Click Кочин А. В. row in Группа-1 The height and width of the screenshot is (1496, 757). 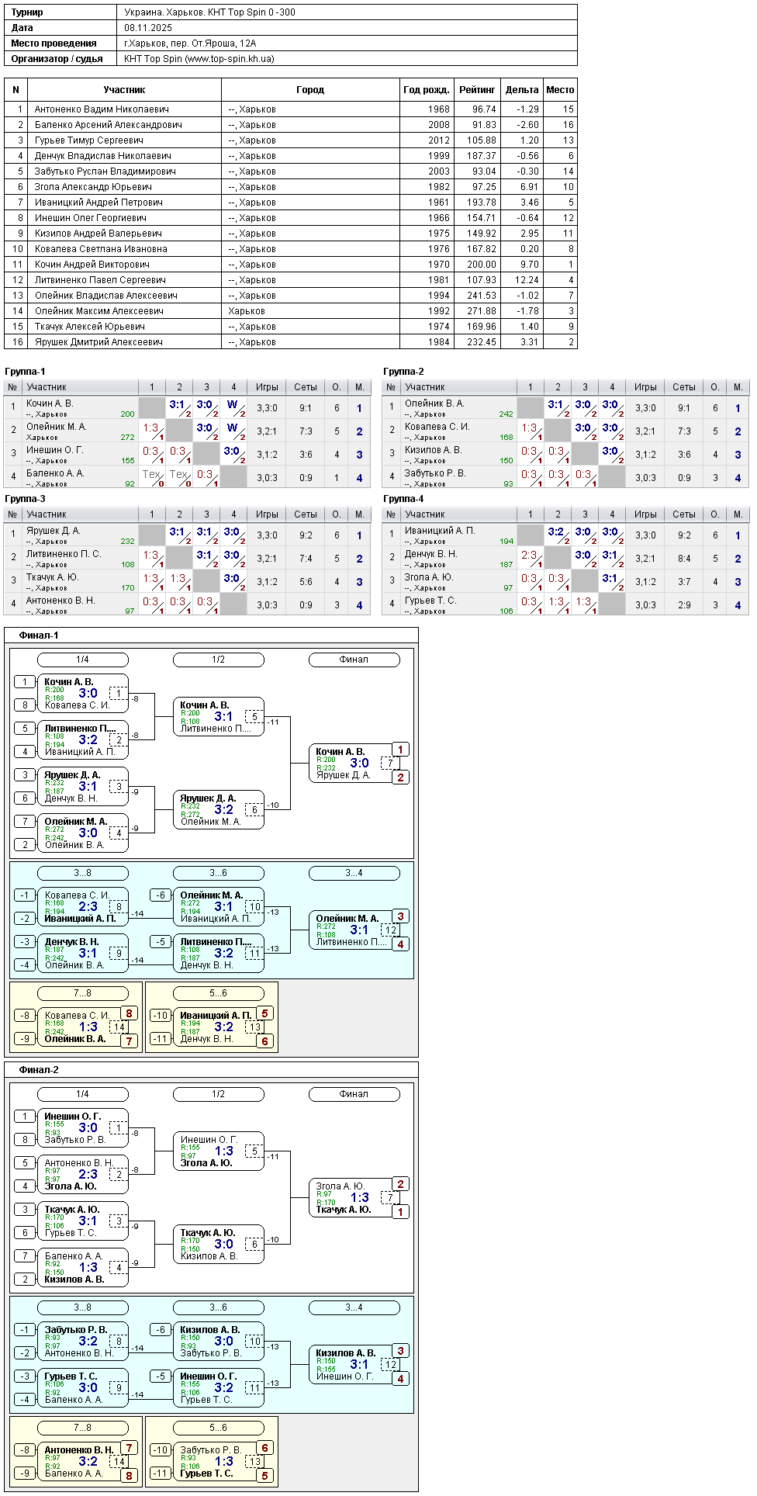click(x=187, y=407)
